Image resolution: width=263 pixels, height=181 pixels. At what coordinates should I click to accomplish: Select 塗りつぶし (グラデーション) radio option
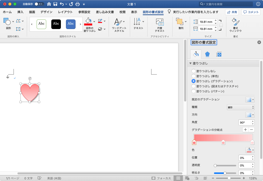[x=193, y=81]
